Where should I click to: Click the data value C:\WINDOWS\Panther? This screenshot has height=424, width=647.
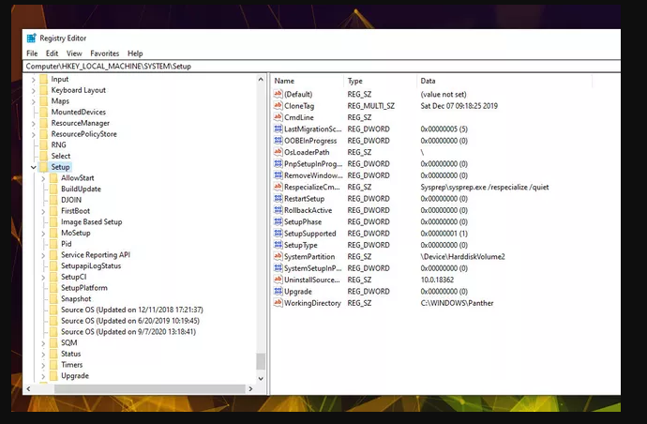click(457, 303)
